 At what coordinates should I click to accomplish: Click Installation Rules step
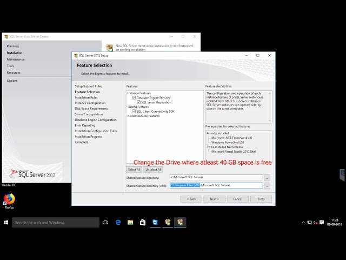tap(86, 97)
